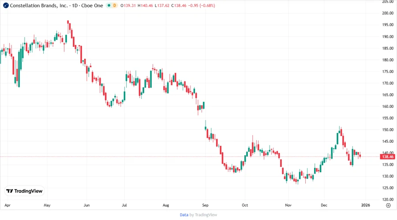The height and width of the screenshot is (220, 397).
Task: Click the 125.00 price axis label
Action: pyautogui.click(x=388, y=188)
